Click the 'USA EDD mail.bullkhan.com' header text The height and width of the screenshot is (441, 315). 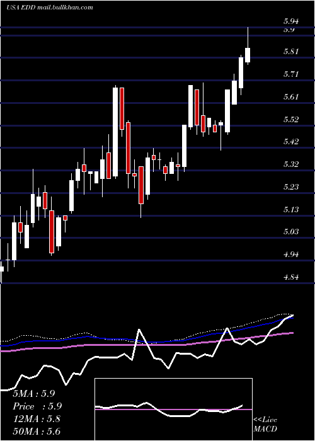(x=50, y=8)
